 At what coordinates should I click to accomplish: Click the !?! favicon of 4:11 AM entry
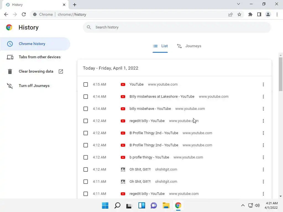123,182
